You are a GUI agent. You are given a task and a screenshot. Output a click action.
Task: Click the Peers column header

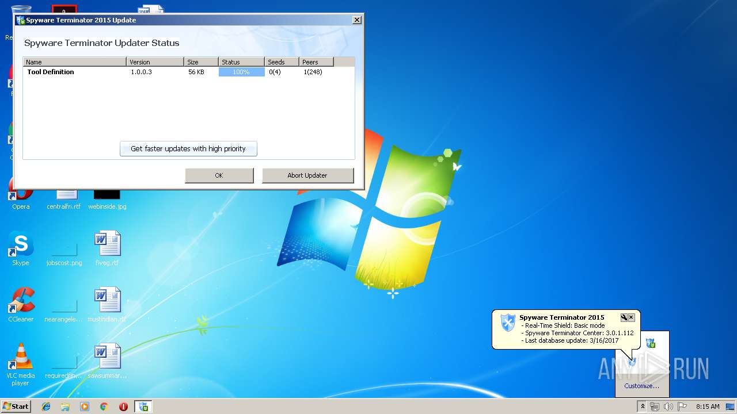coord(317,62)
